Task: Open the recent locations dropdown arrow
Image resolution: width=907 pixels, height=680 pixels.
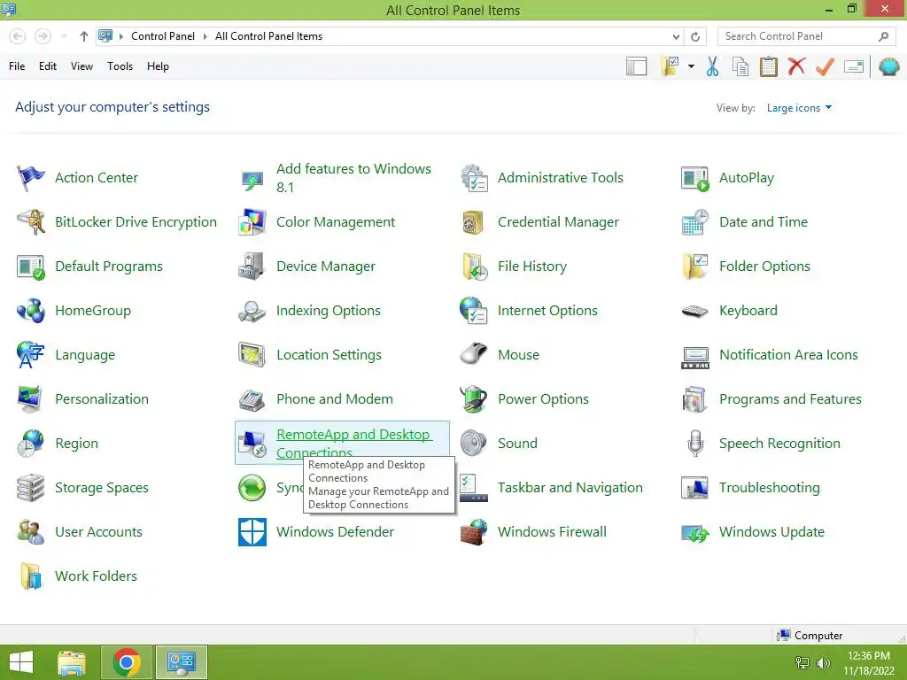Action: 64,36
